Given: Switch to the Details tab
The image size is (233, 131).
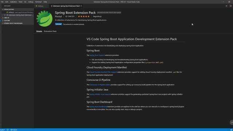Looking at the screenshot, I should [39, 31].
